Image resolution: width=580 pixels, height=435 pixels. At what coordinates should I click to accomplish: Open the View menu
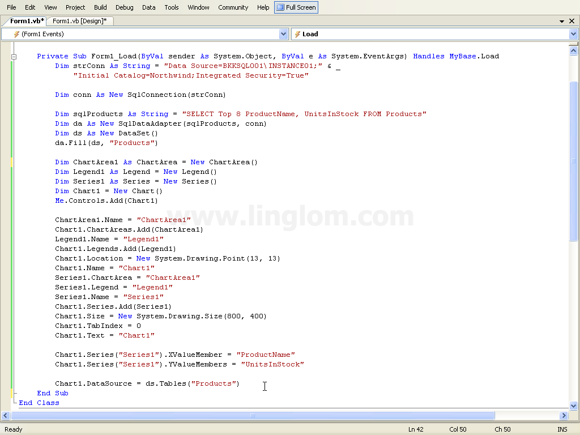click(x=50, y=7)
